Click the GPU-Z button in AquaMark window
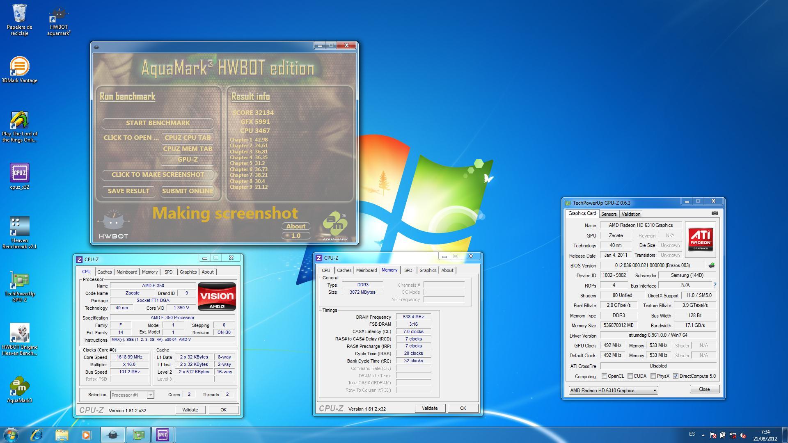Image resolution: width=788 pixels, height=443 pixels. [188, 160]
